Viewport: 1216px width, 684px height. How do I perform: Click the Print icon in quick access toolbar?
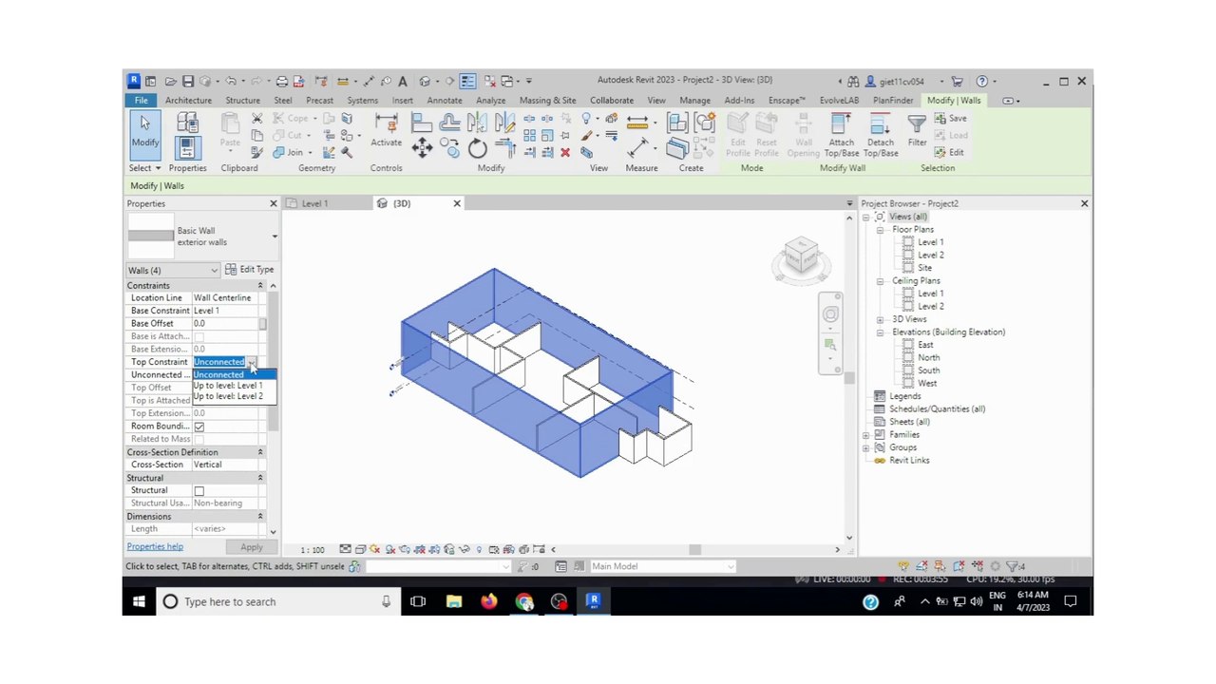click(281, 81)
